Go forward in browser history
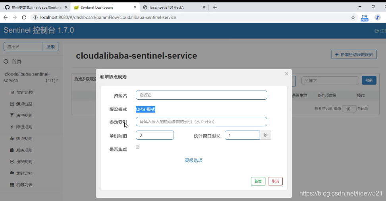This screenshot has width=386, height=201. [x=15, y=17]
